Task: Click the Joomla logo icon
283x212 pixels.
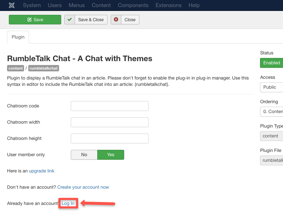Action: [11, 5]
